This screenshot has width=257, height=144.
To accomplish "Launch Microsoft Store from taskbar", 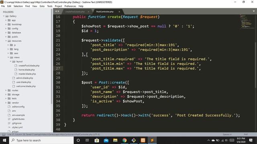I will click(x=97, y=140).
